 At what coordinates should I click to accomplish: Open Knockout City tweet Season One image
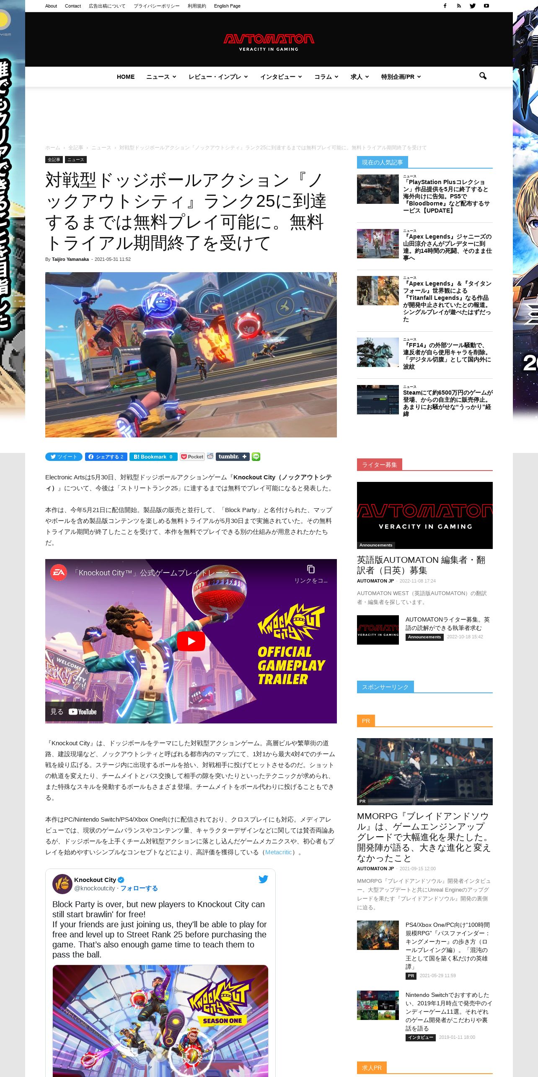tap(160, 1021)
